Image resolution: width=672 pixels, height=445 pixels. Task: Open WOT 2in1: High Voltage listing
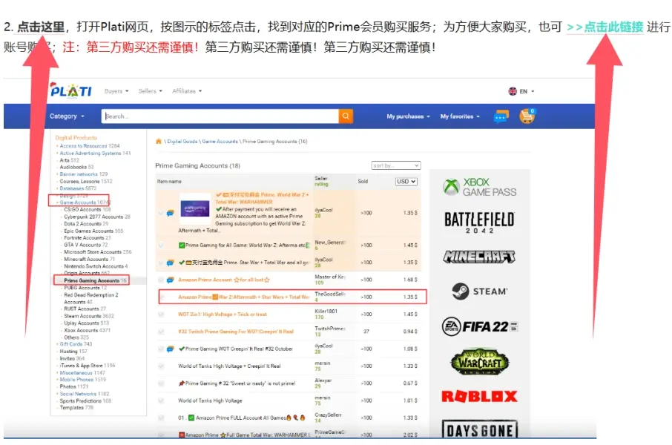[x=223, y=314]
